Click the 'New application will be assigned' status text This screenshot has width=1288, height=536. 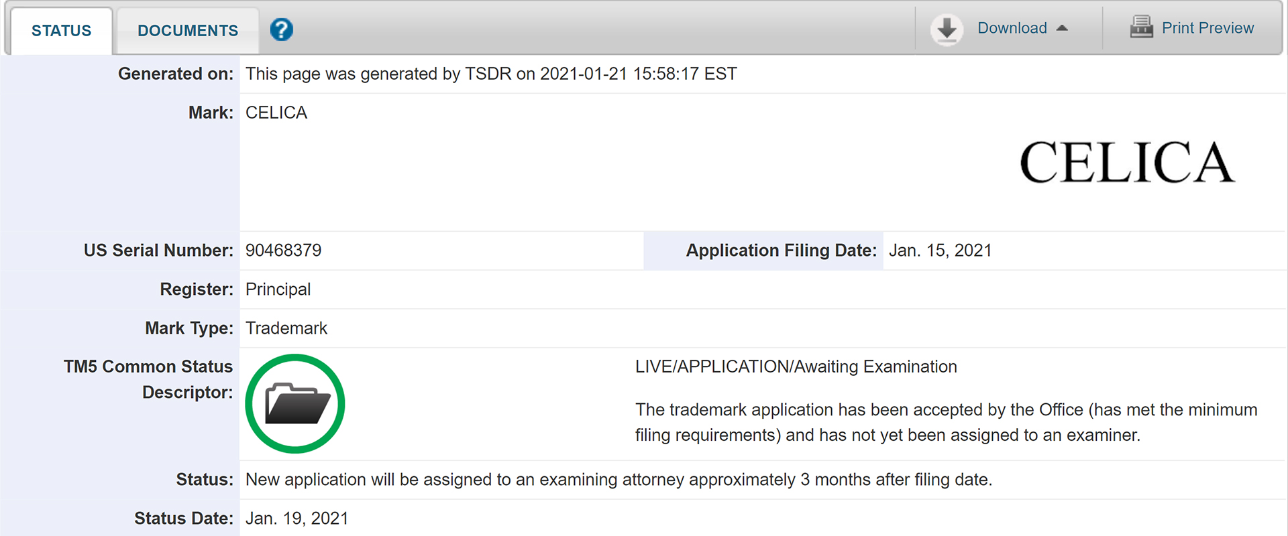click(619, 480)
